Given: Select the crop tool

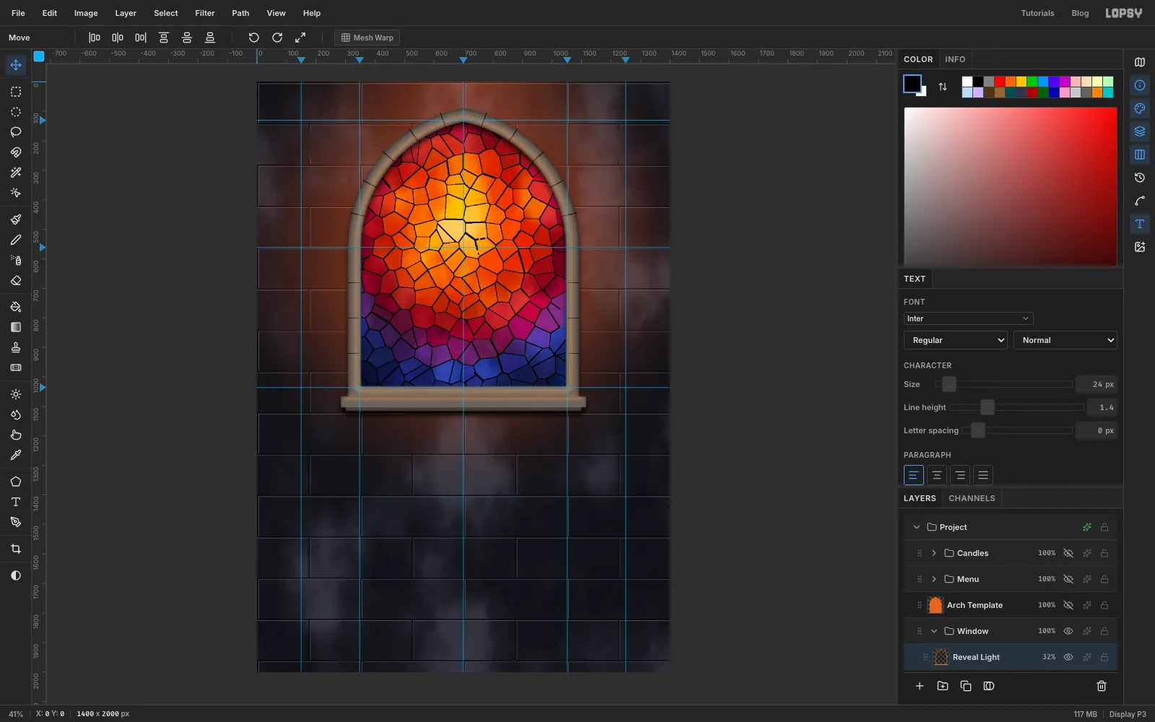Looking at the screenshot, I should (15, 549).
